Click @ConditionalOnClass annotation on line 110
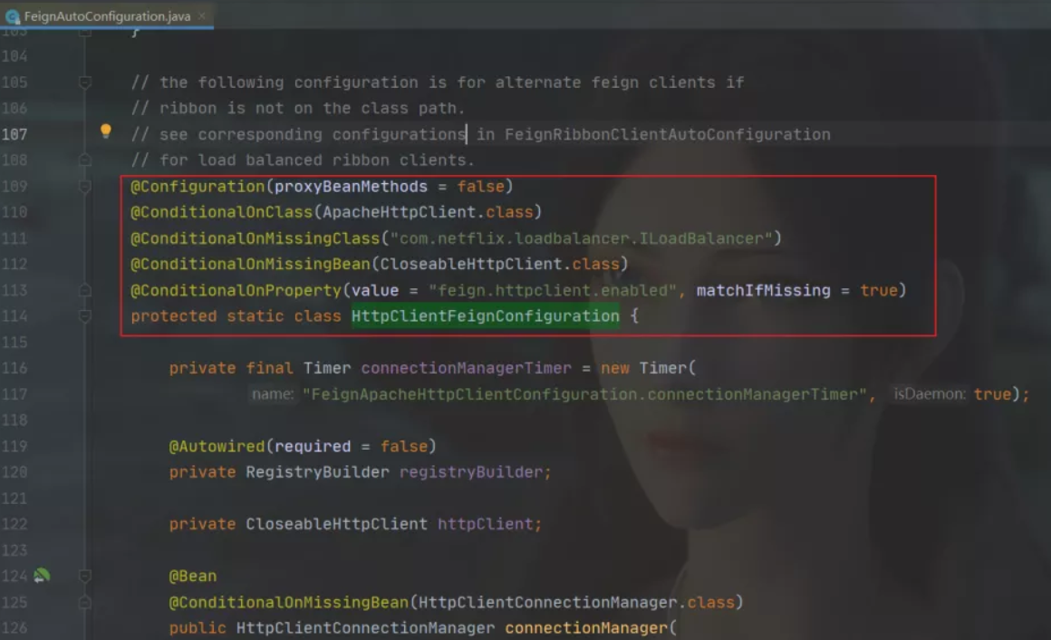The image size is (1051, 640). click(222, 212)
